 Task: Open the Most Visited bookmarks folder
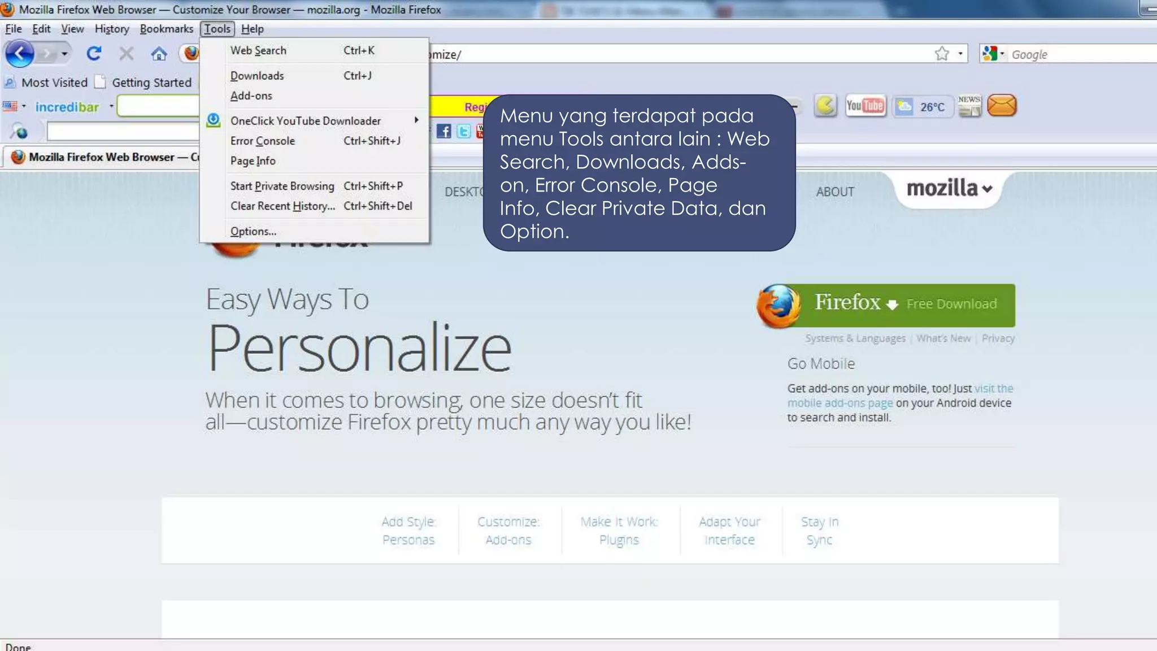[x=46, y=83]
